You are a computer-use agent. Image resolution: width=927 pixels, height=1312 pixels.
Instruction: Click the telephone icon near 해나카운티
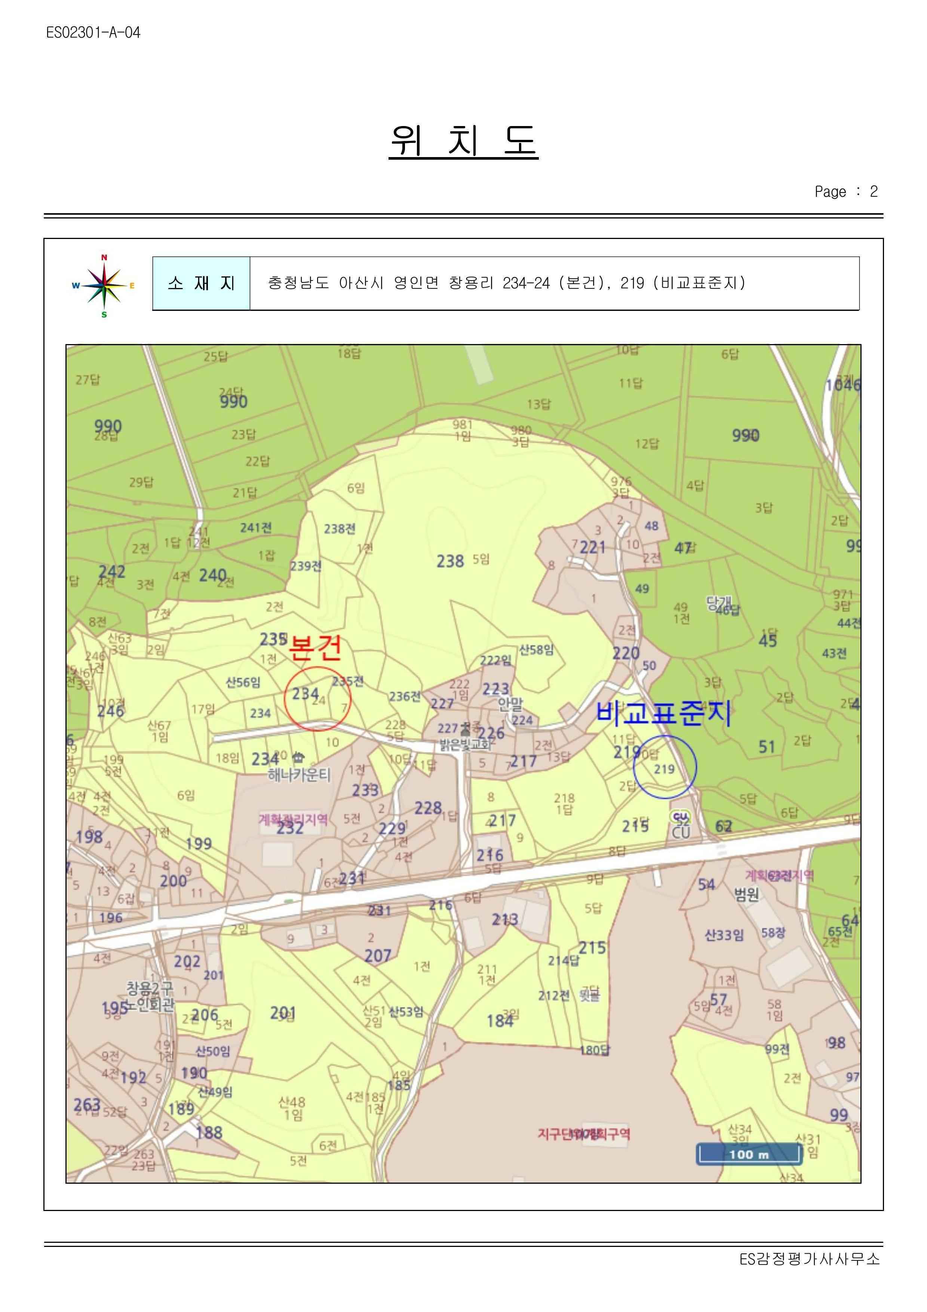click(x=298, y=758)
